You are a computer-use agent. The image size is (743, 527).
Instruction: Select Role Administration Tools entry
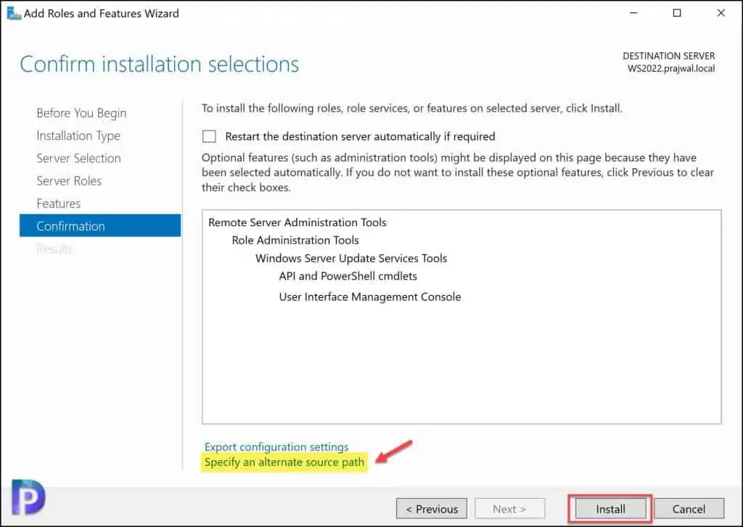coord(295,240)
